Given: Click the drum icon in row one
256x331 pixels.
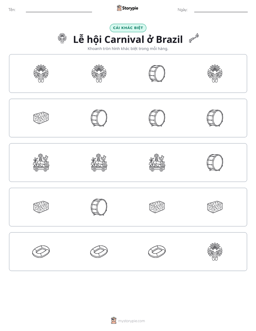Looking at the screenshot, I should point(157,73).
